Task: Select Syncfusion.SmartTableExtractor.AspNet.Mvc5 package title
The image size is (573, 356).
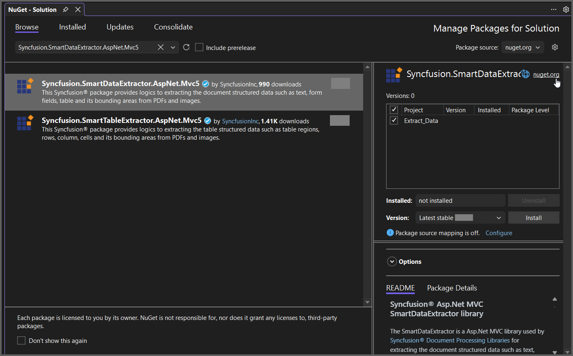Action: [x=122, y=120]
